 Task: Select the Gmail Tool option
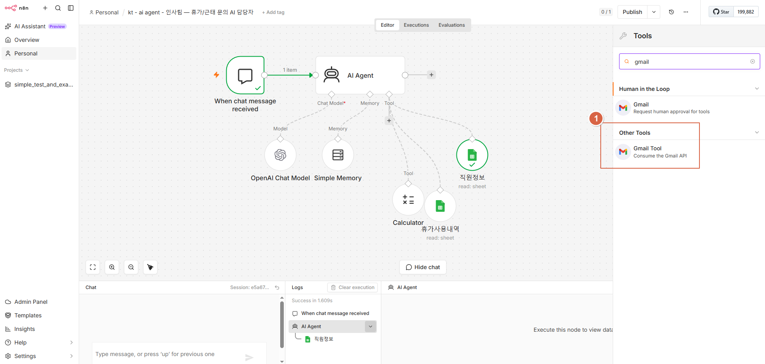(689, 152)
